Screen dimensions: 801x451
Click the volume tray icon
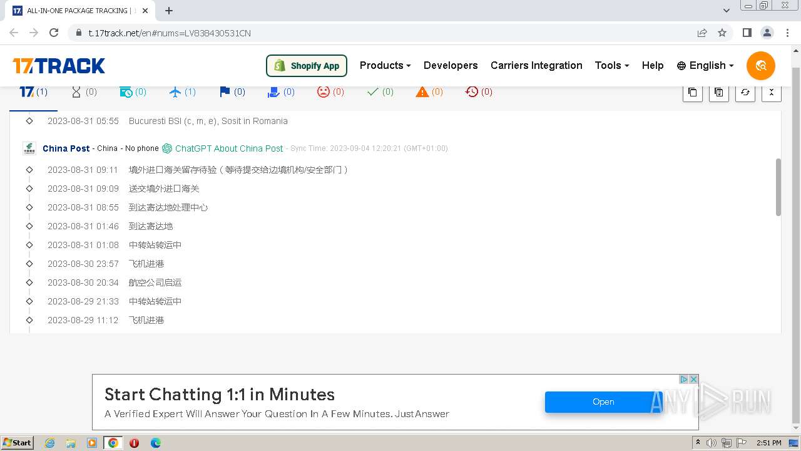click(x=712, y=443)
